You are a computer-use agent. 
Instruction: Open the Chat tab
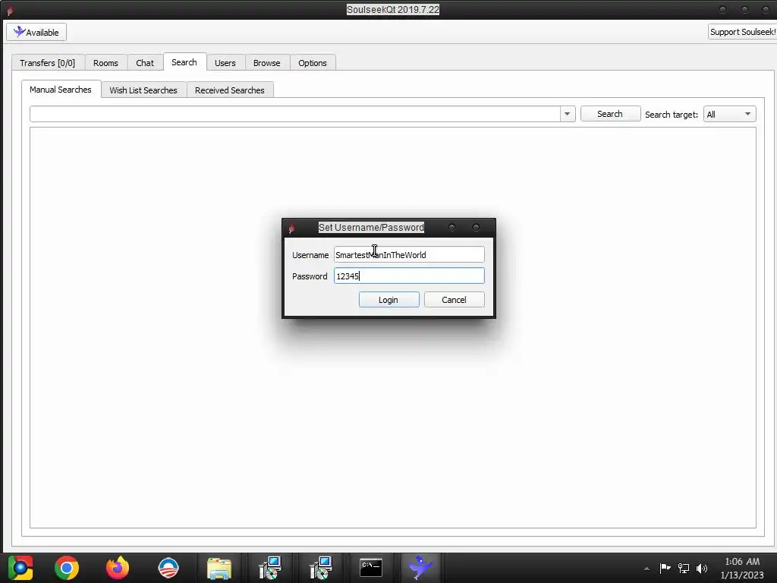(x=145, y=63)
